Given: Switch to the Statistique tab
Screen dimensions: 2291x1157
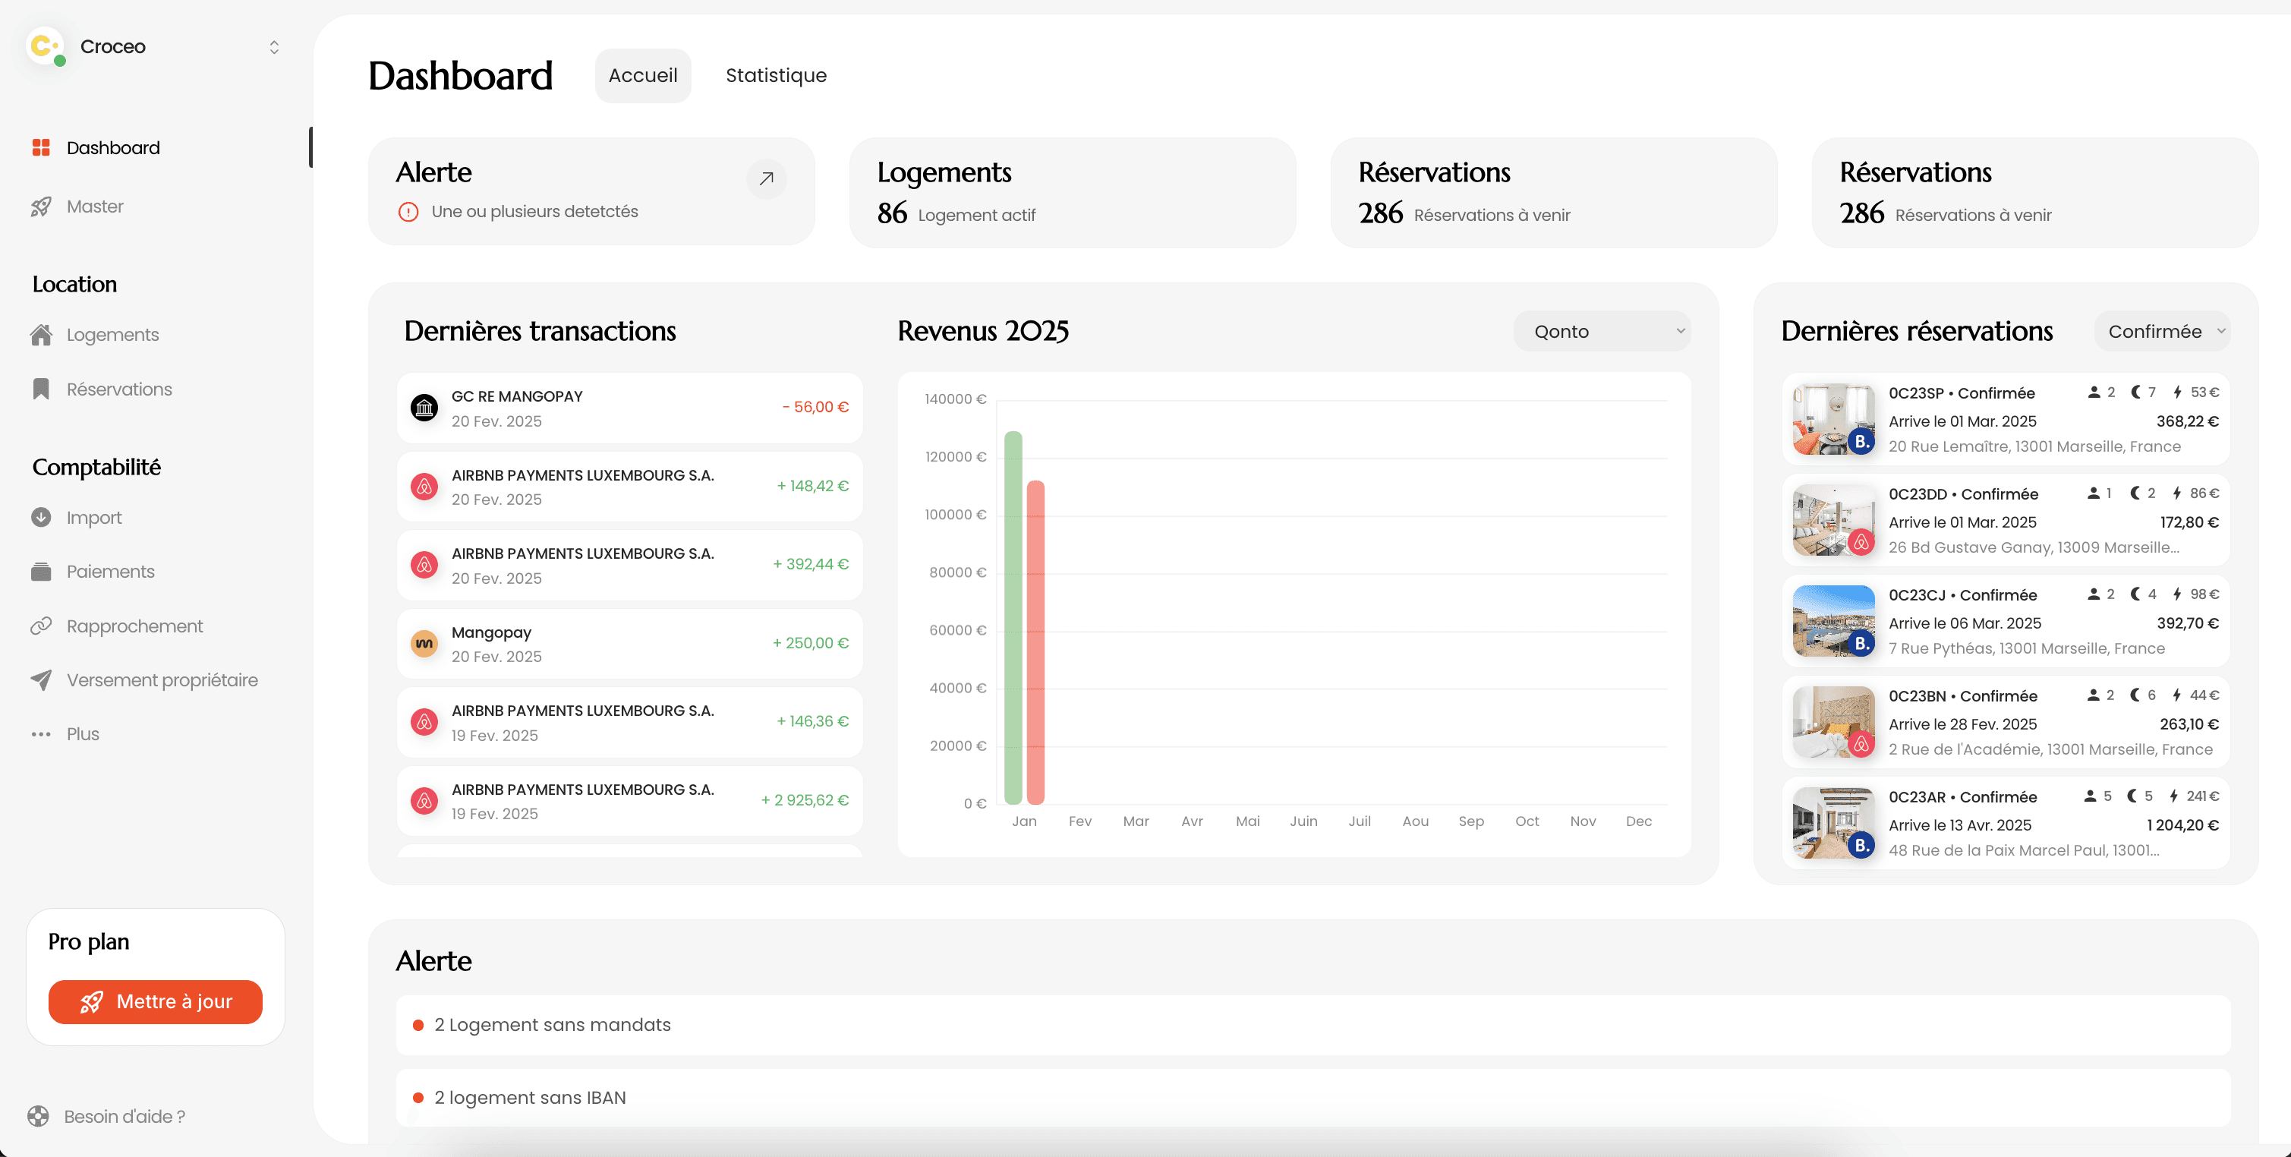Looking at the screenshot, I should click(x=776, y=76).
